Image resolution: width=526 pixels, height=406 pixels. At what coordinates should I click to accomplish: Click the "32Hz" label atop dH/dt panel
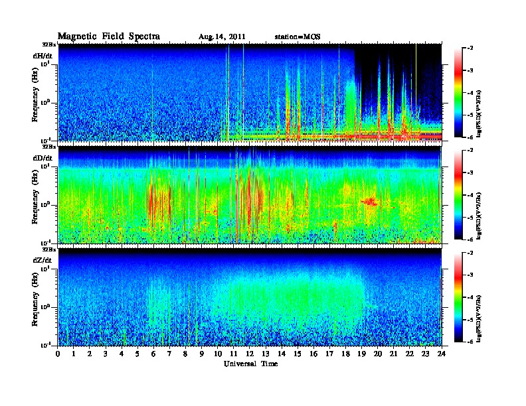(49, 44)
